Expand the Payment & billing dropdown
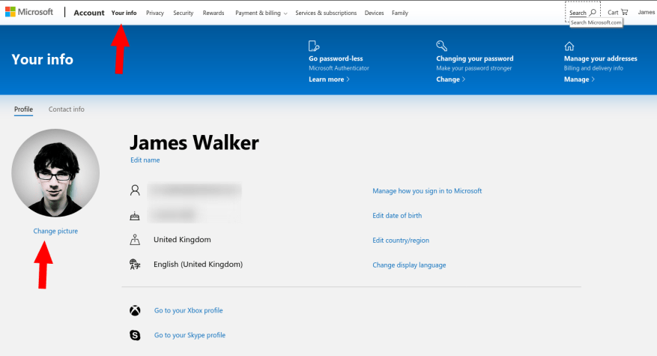The width and height of the screenshot is (657, 356). 261,13
